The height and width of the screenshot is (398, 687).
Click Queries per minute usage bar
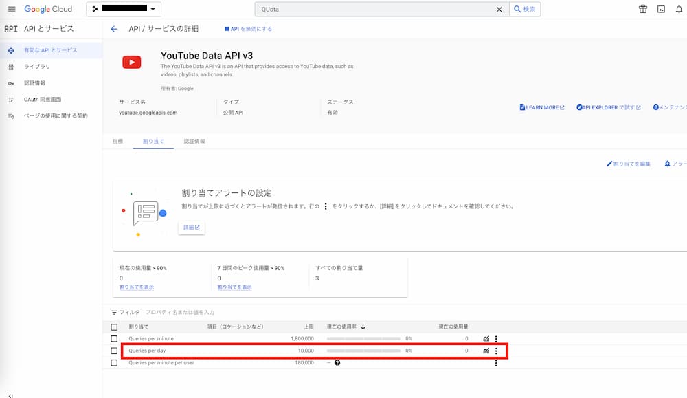[363, 339]
